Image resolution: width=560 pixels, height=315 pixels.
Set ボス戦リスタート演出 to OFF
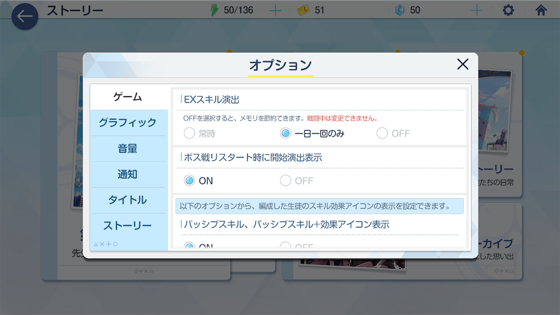(x=296, y=180)
